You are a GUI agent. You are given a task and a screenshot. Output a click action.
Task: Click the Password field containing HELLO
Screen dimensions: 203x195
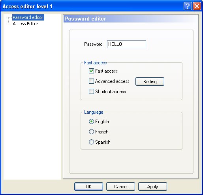pos(126,44)
